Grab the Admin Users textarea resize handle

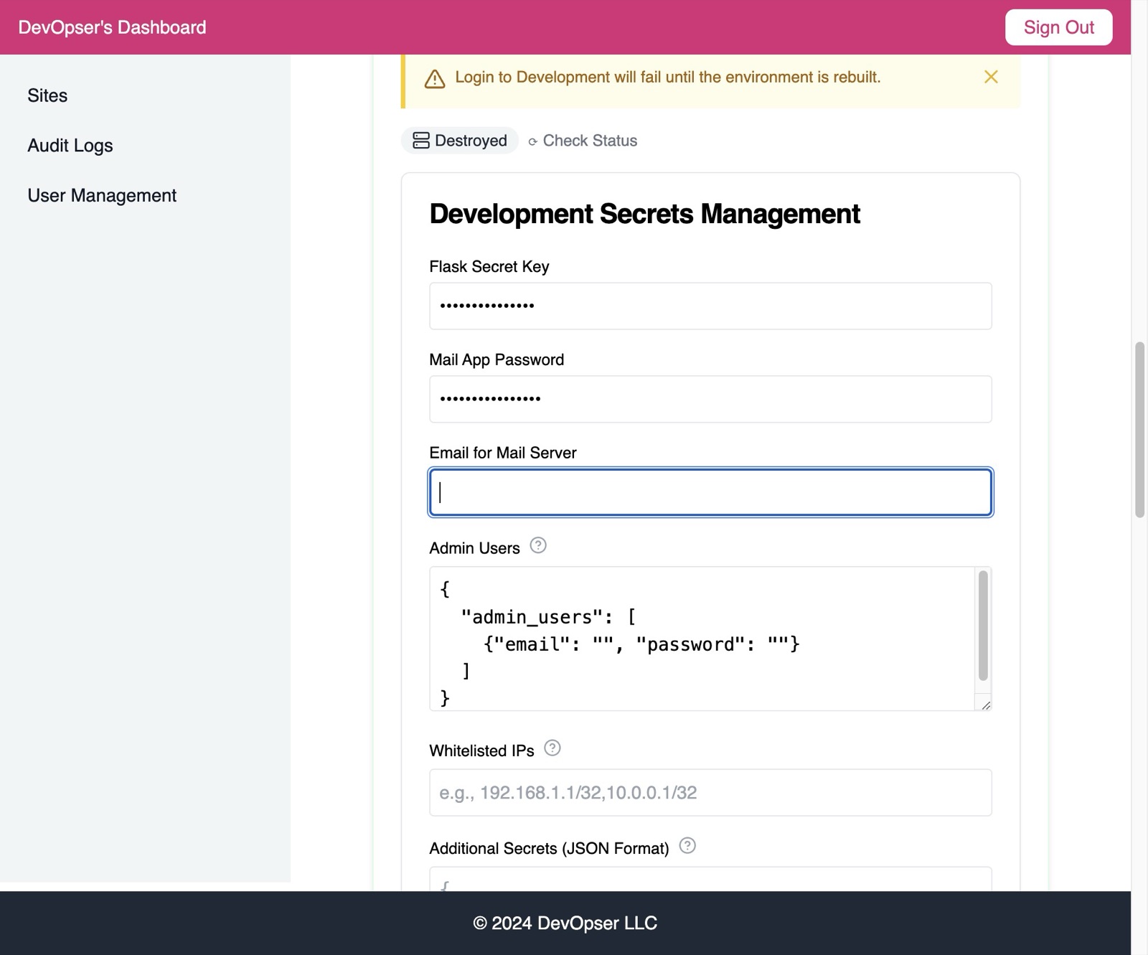click(x=986, y=705)
